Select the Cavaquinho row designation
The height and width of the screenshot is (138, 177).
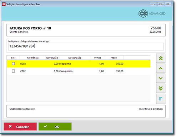tap(66, 71)
